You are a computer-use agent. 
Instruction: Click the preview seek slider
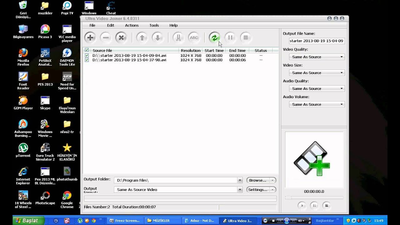pyautogui.click(x=314, y=198)
